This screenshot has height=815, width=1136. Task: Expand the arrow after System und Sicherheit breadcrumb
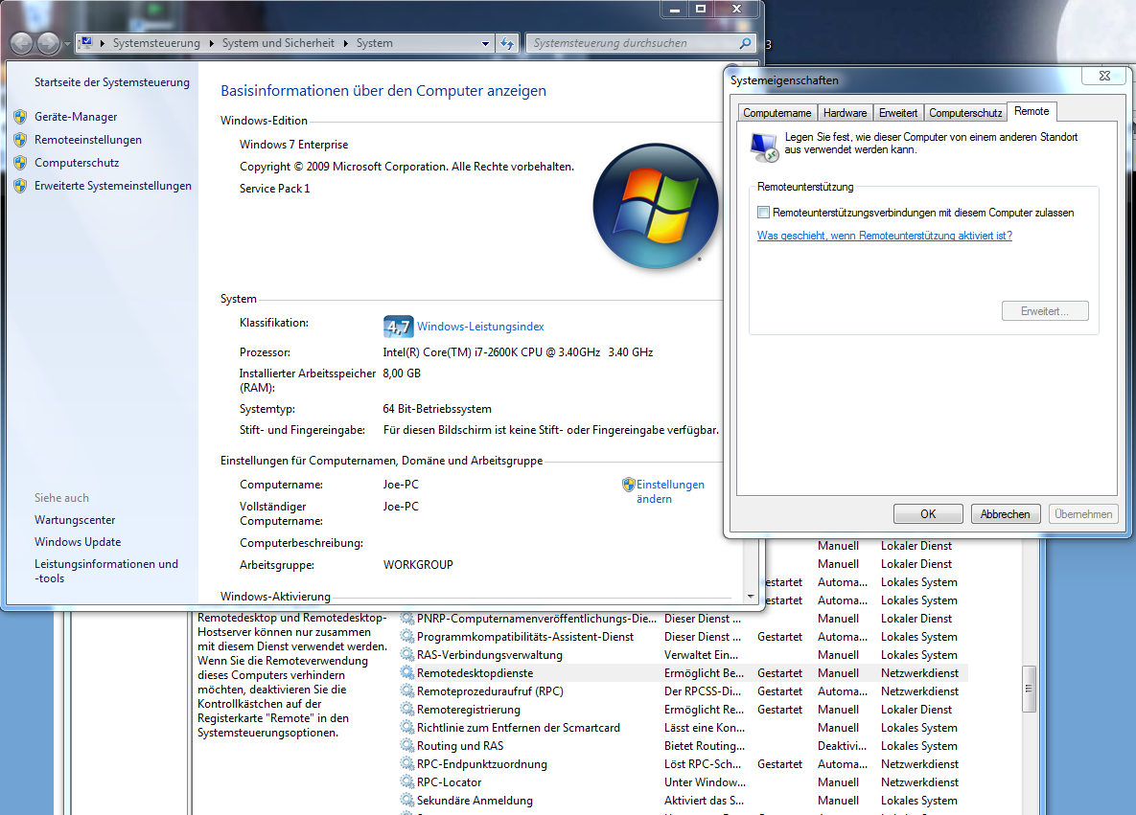tap(345, 43)
